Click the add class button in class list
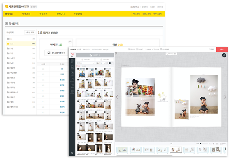The height and width of the screenshot is (159, 231). coord(30,32)
